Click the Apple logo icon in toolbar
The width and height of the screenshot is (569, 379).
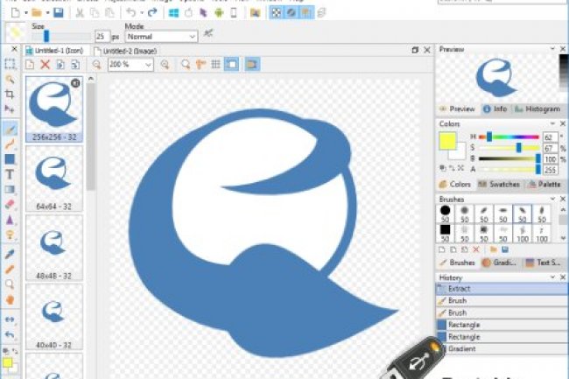tap(189, 13)
